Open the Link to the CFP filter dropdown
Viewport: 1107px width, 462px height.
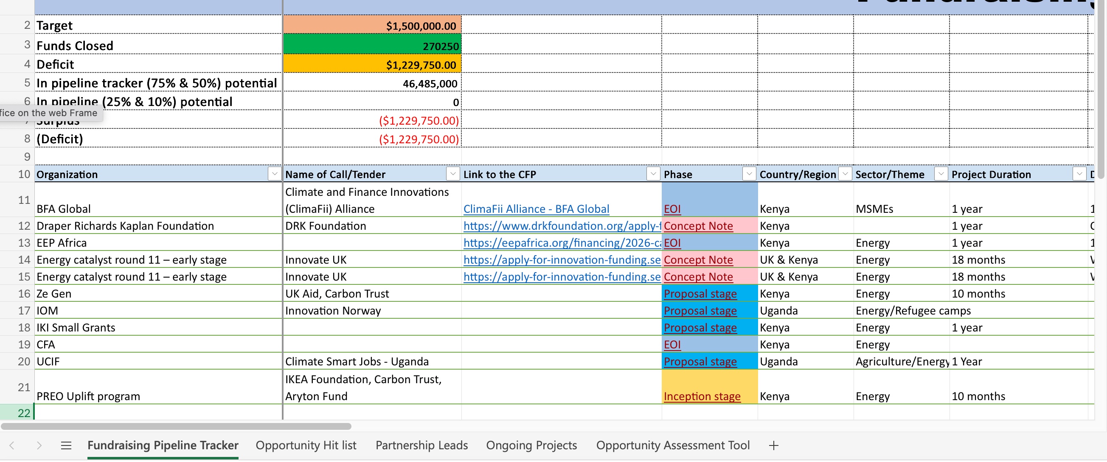click(653, 174)
